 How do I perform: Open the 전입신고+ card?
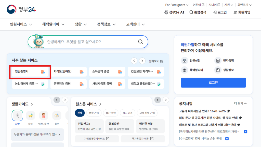[x=89, y=126]
